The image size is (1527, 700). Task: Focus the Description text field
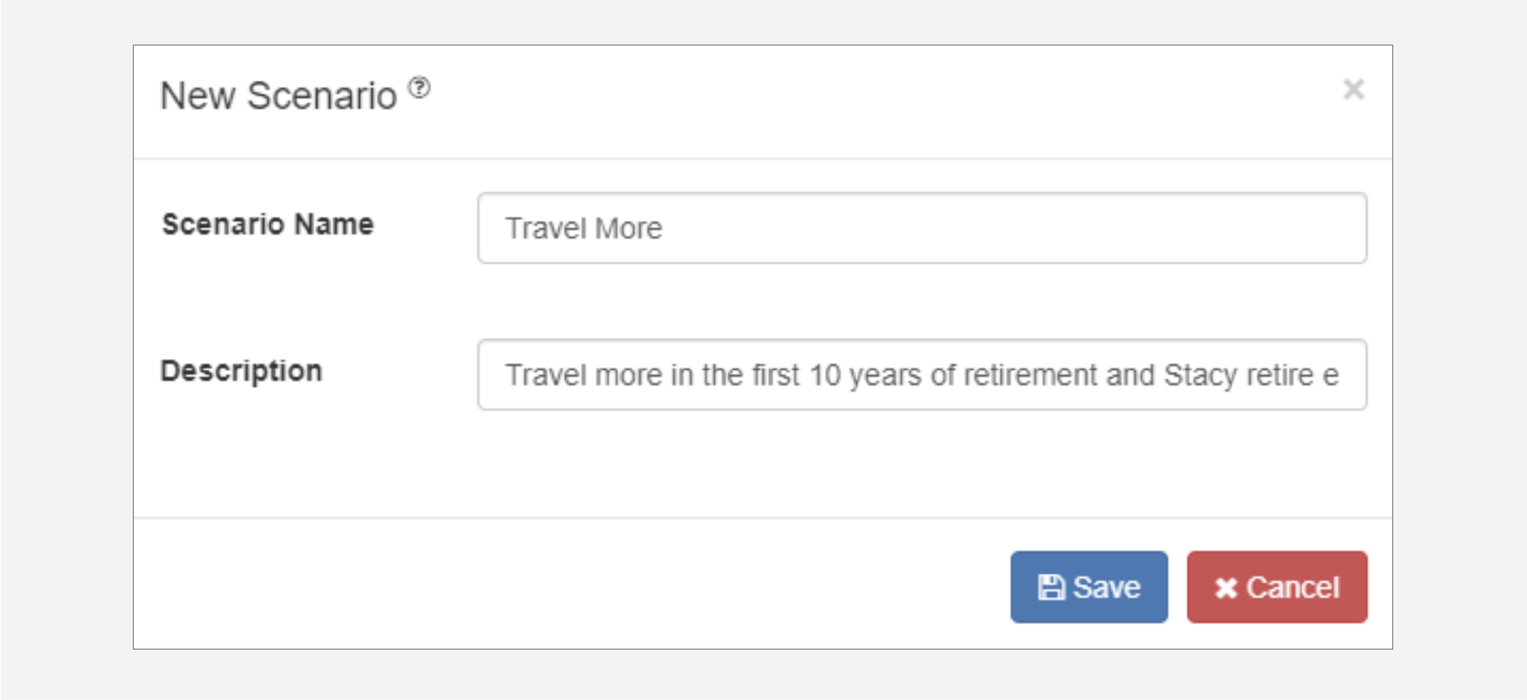922,374
